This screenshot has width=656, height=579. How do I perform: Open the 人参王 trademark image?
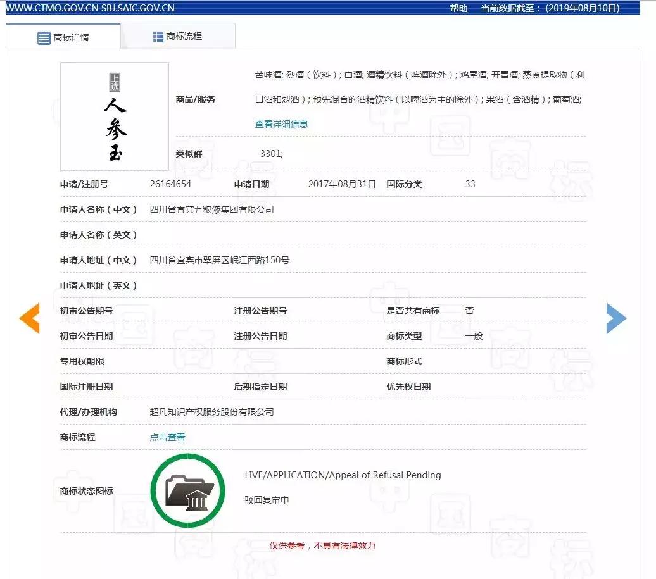click(115, 116)
